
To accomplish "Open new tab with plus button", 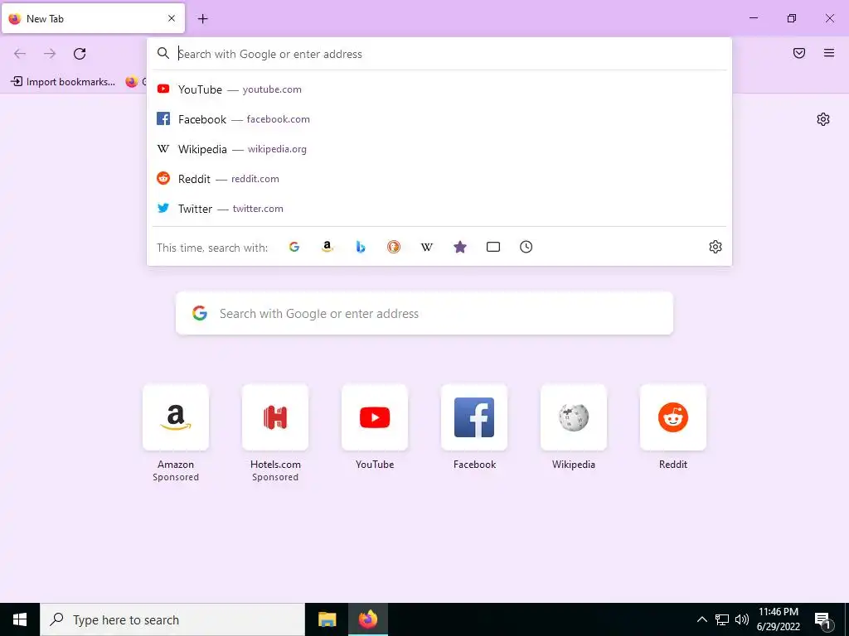I will click(202, 19).
